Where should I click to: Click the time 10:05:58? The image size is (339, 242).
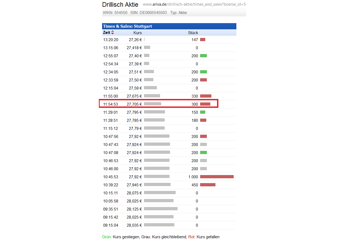pyautogui.click(x=111, y=201)
